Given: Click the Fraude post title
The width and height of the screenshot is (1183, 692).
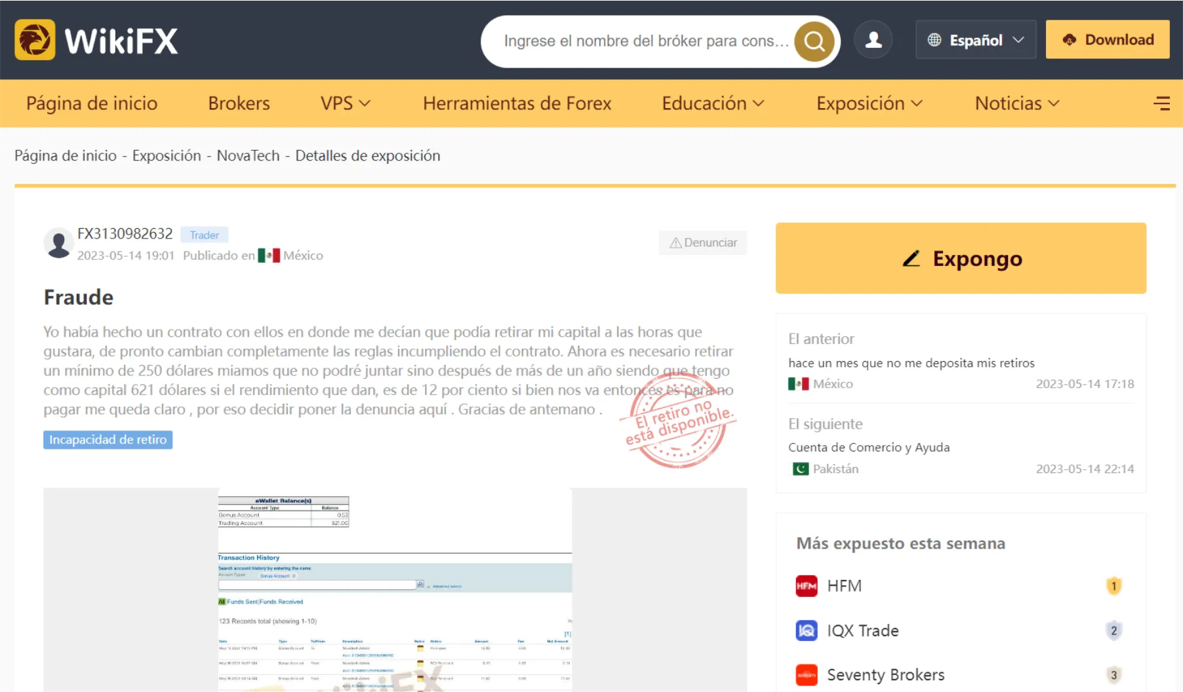Looking at the screenshot, I should coord(79,298).
